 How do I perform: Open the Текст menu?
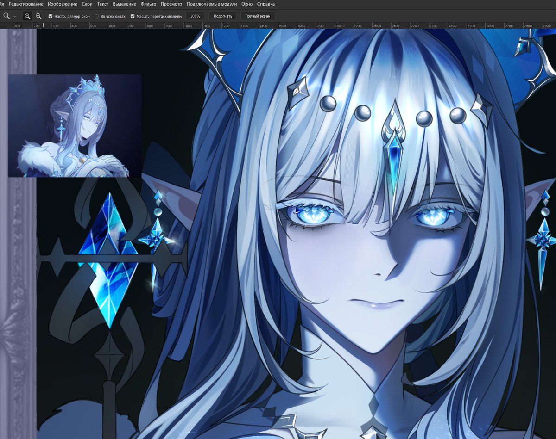(103, 4)
